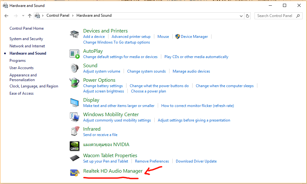This screenshot has height=184, width=307.
Task: Click Add a device link
Action: [x=94, y=37]
